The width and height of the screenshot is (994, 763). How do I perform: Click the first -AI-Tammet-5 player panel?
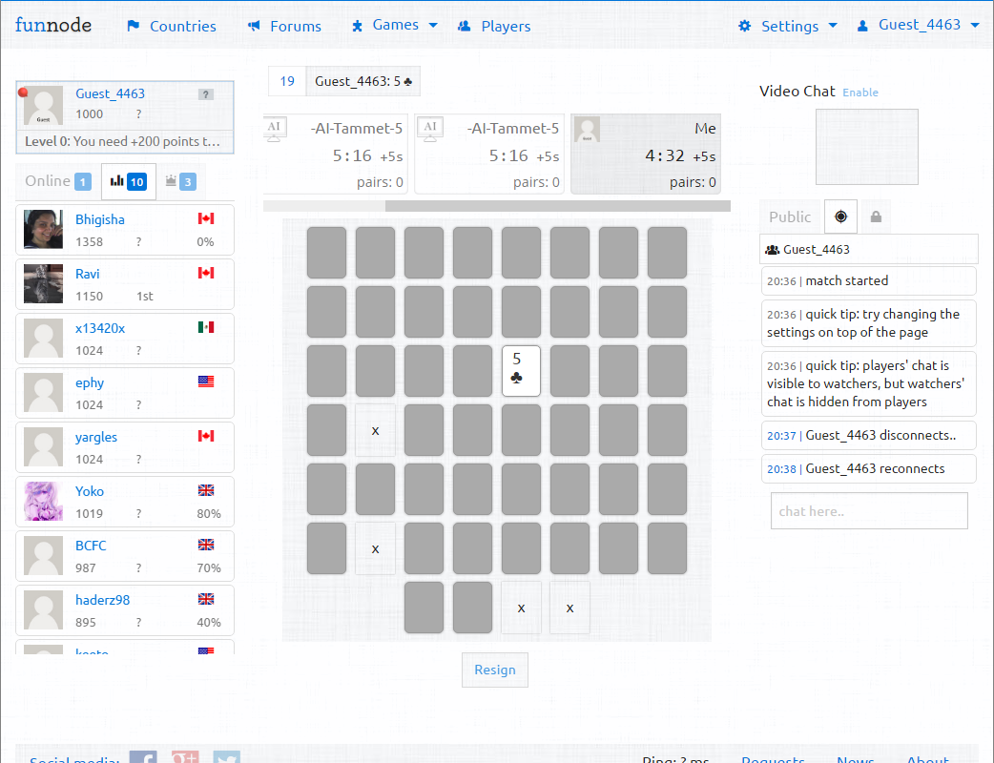coord(334,154)
